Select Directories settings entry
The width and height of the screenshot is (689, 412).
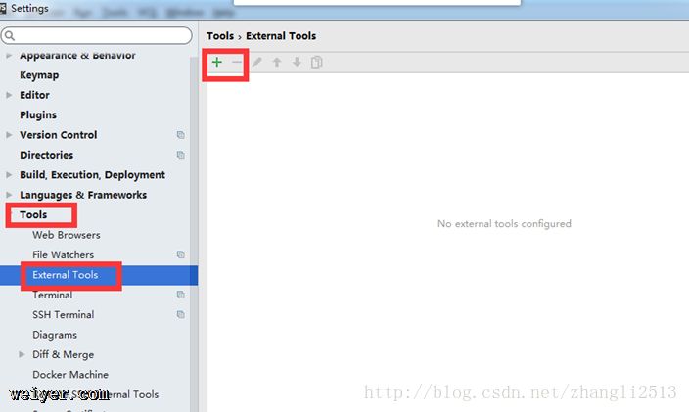47,155
